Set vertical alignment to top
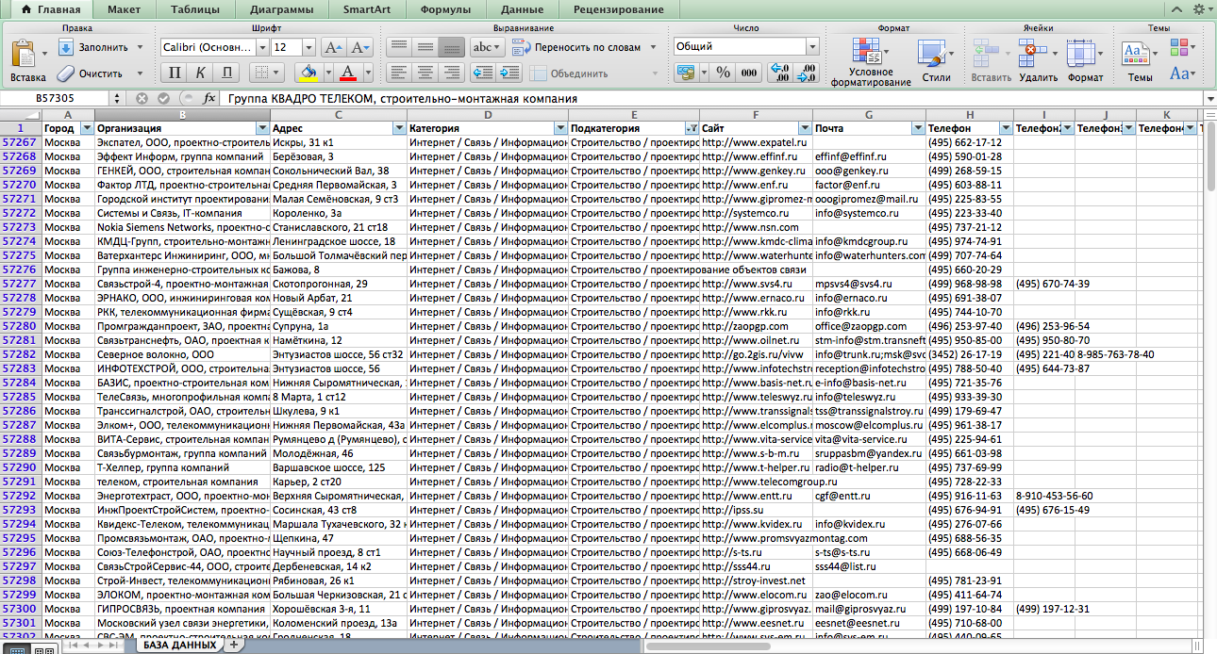Viewport: 1217px width, 654px height. [399, 46]
